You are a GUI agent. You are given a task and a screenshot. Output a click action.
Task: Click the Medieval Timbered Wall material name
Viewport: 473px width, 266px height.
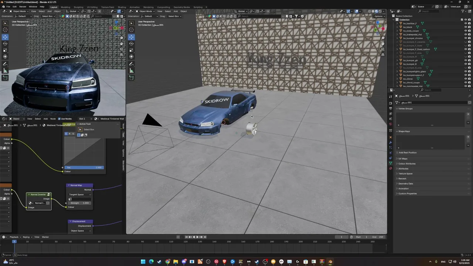click(112, 119)
